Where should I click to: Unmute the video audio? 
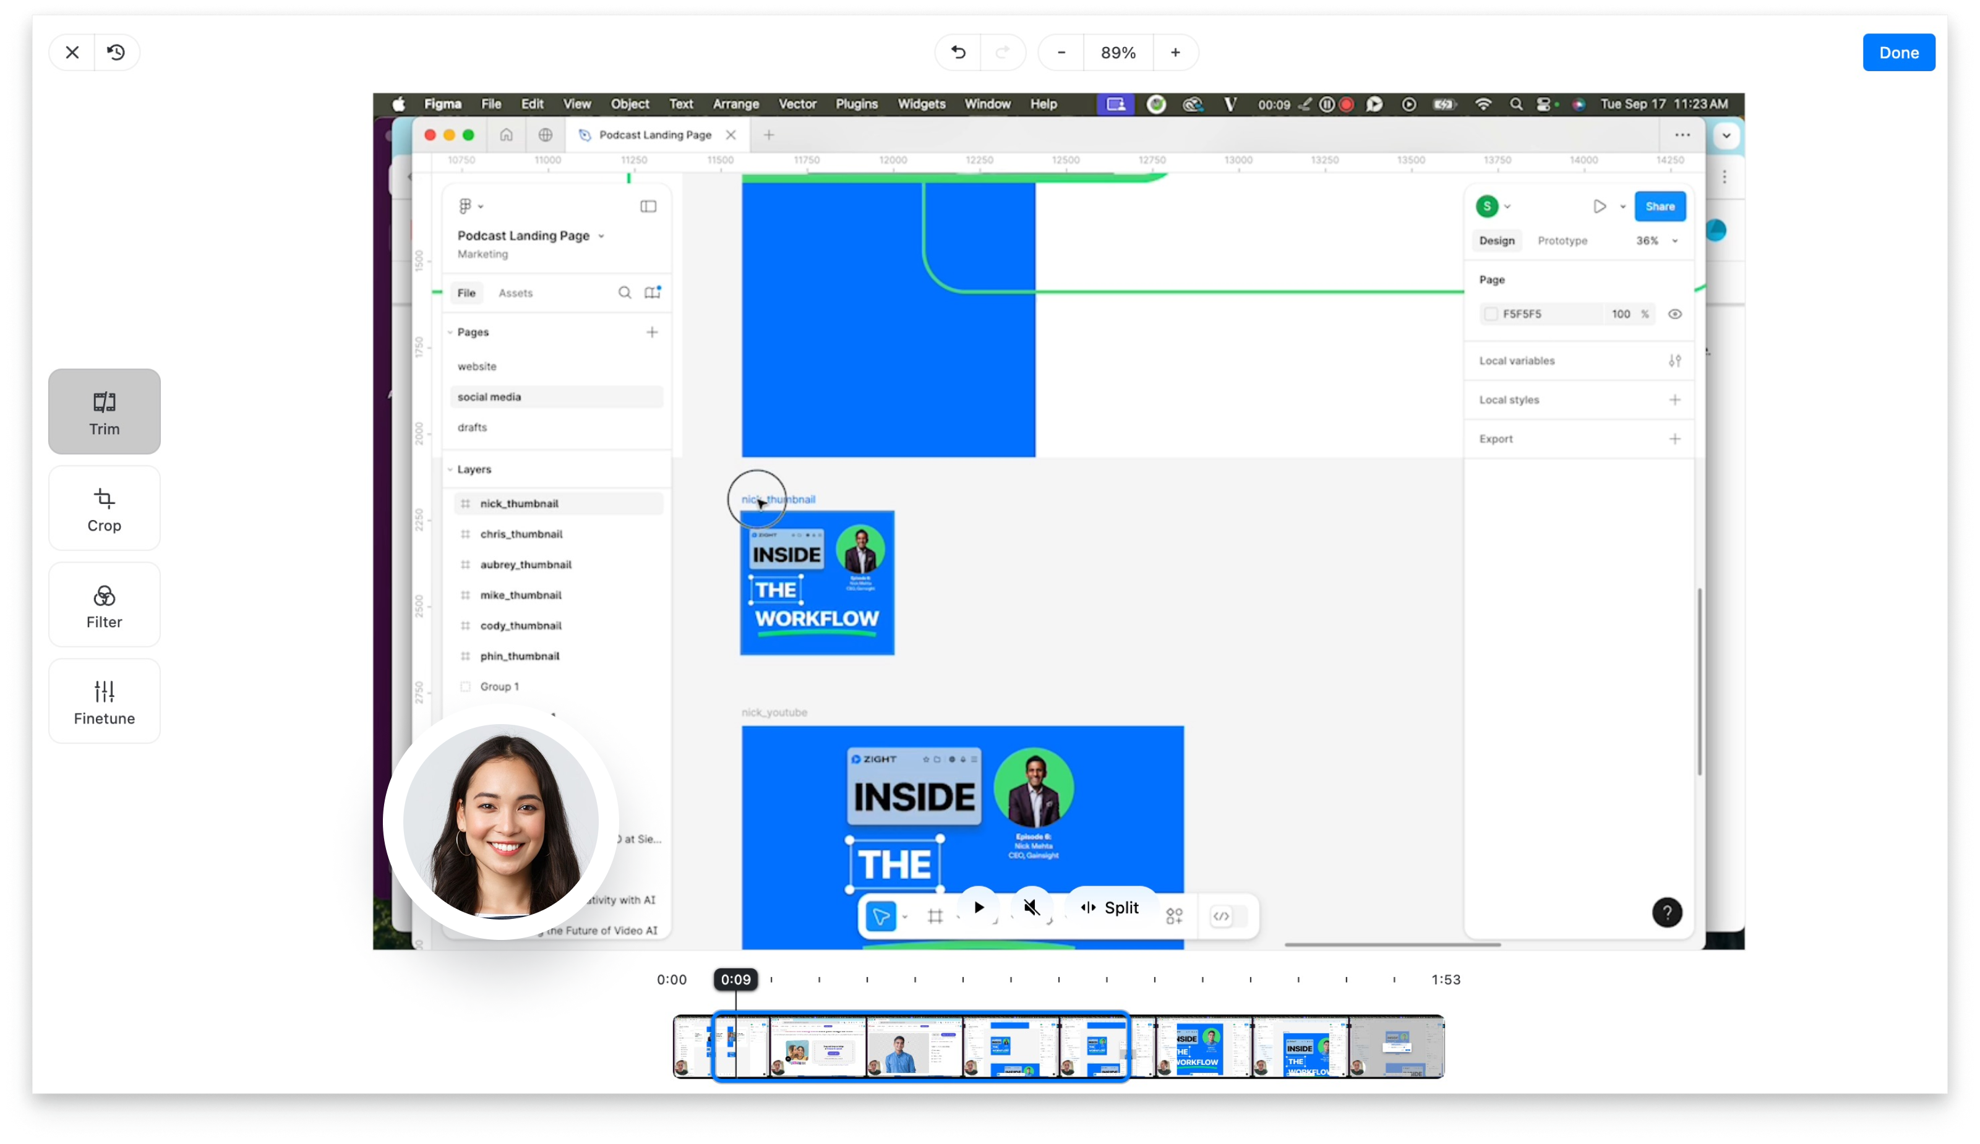pos(1031,908)
